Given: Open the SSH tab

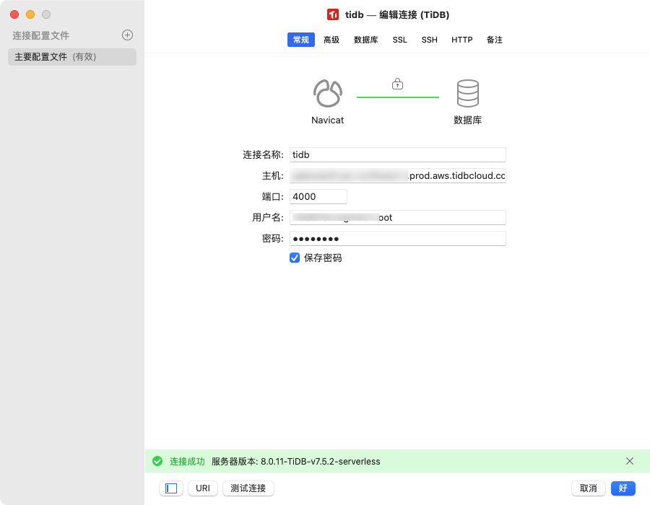Looking at the screenshot, I should click(430, 40).
